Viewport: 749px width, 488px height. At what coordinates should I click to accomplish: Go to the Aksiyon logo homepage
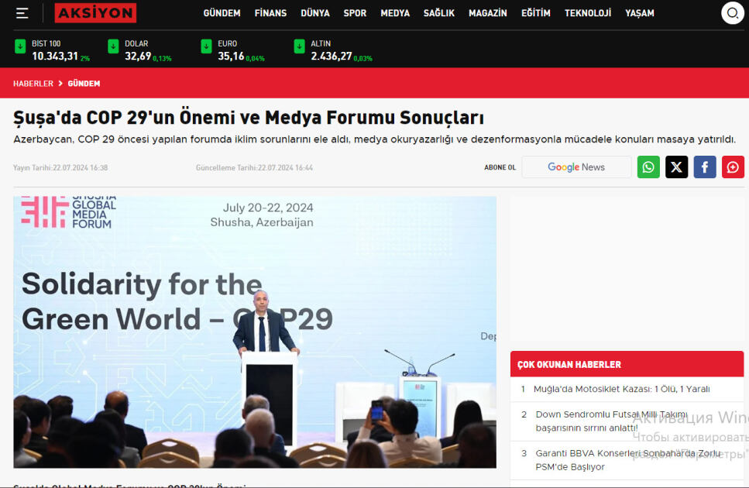(95, 13)
